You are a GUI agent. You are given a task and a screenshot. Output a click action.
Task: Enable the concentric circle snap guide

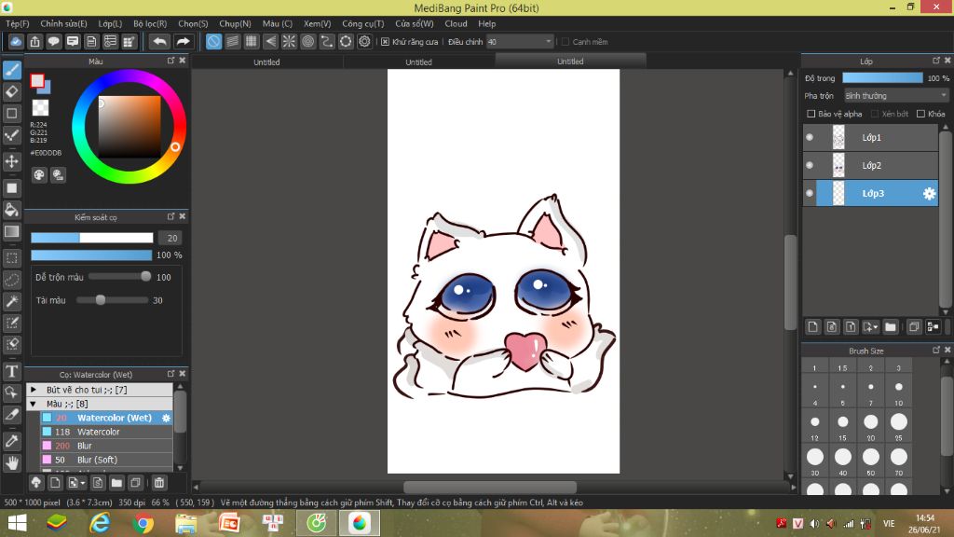307,41
